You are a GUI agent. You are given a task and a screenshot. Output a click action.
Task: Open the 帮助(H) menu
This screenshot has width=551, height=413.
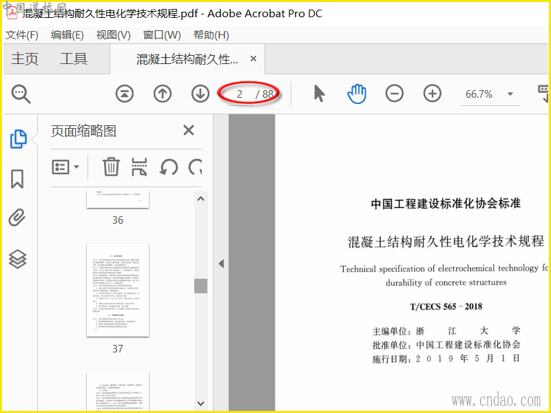211,35
